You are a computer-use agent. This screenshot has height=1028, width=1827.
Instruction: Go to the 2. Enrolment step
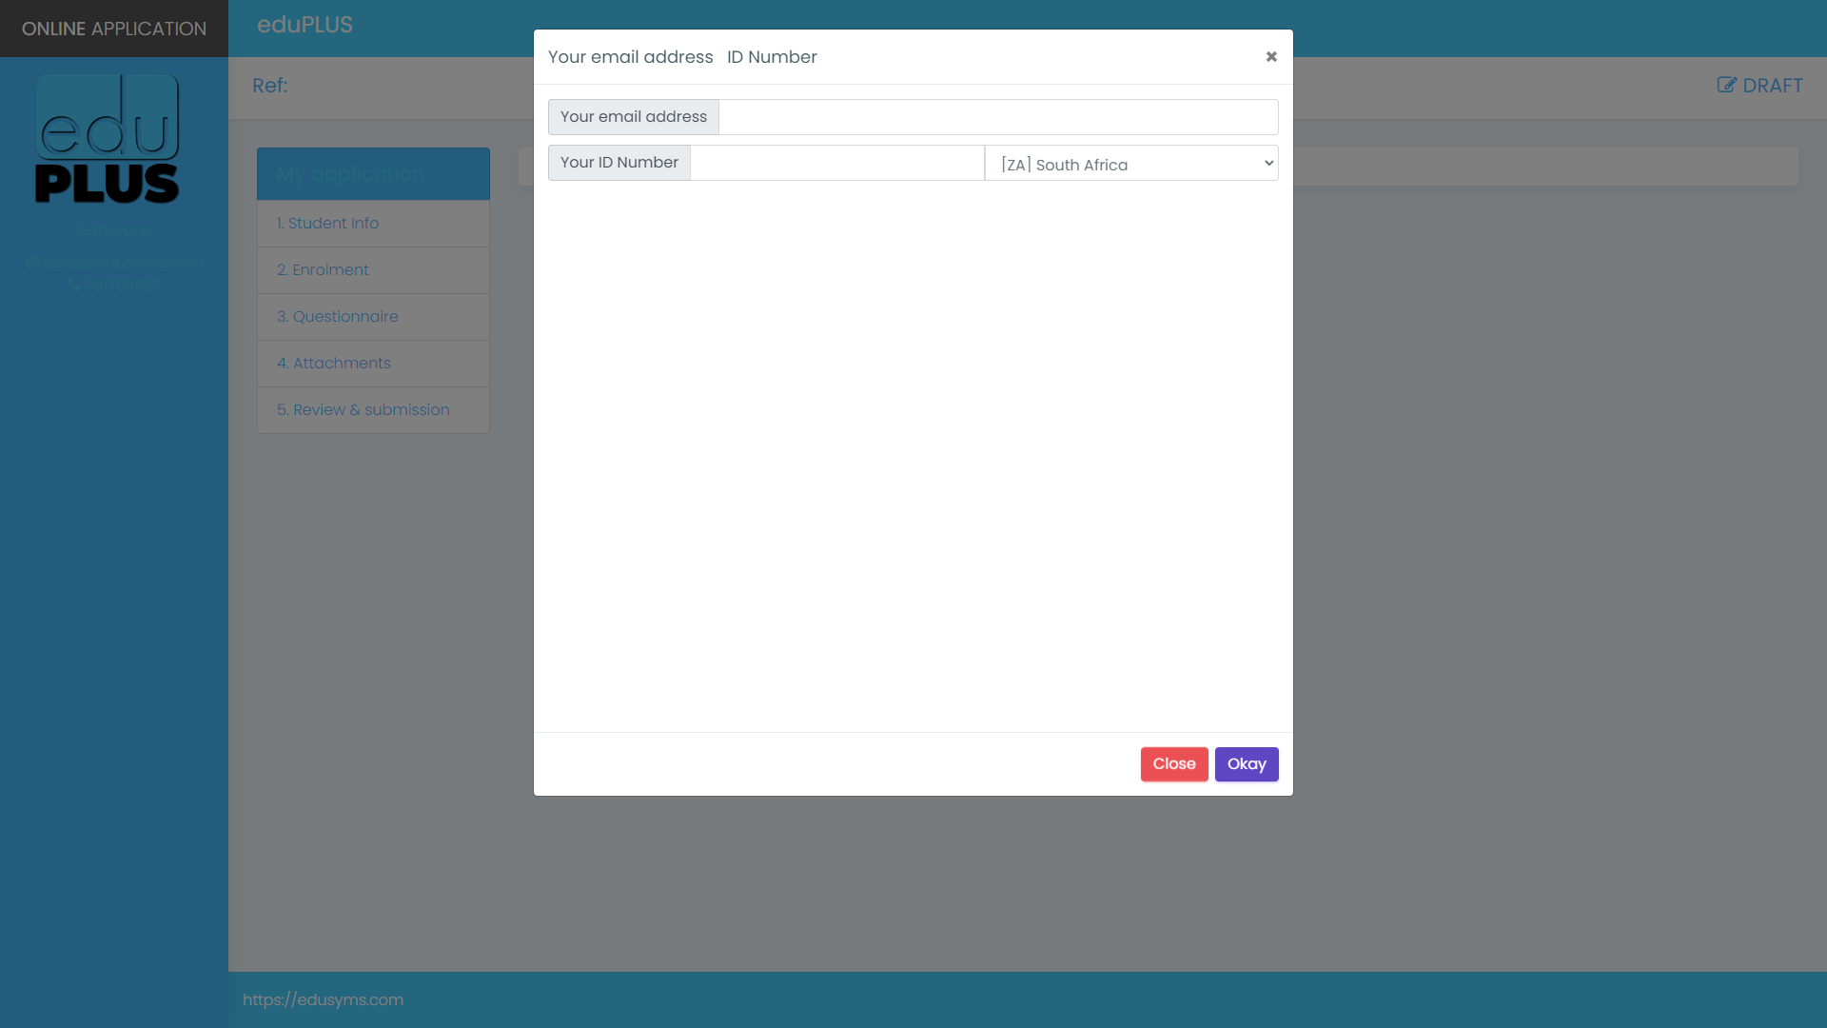[323, 270]
